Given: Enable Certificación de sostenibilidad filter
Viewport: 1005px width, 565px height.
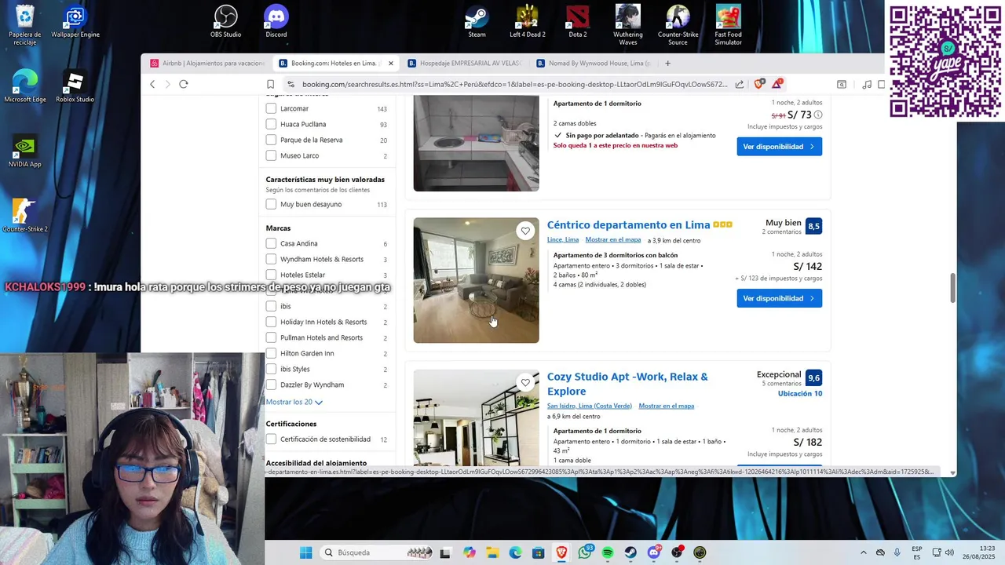Looking at the screenshot, I should pyautogui.click(x=271, y=439).
